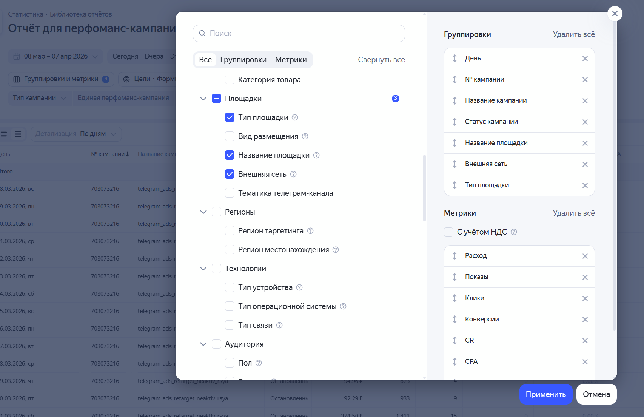
Task: Click the drag handle icon beside "Расход"
Action: tap(454, 256)
